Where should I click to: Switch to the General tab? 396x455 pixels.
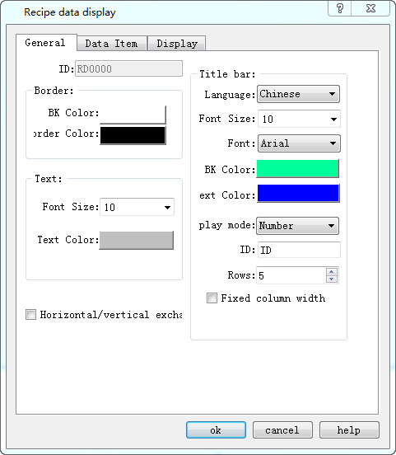[46, 43]
